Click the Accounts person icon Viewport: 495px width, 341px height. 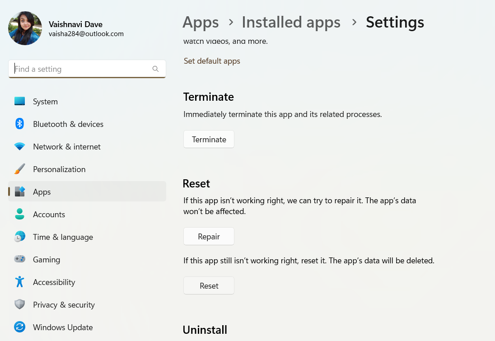point(19,215)
